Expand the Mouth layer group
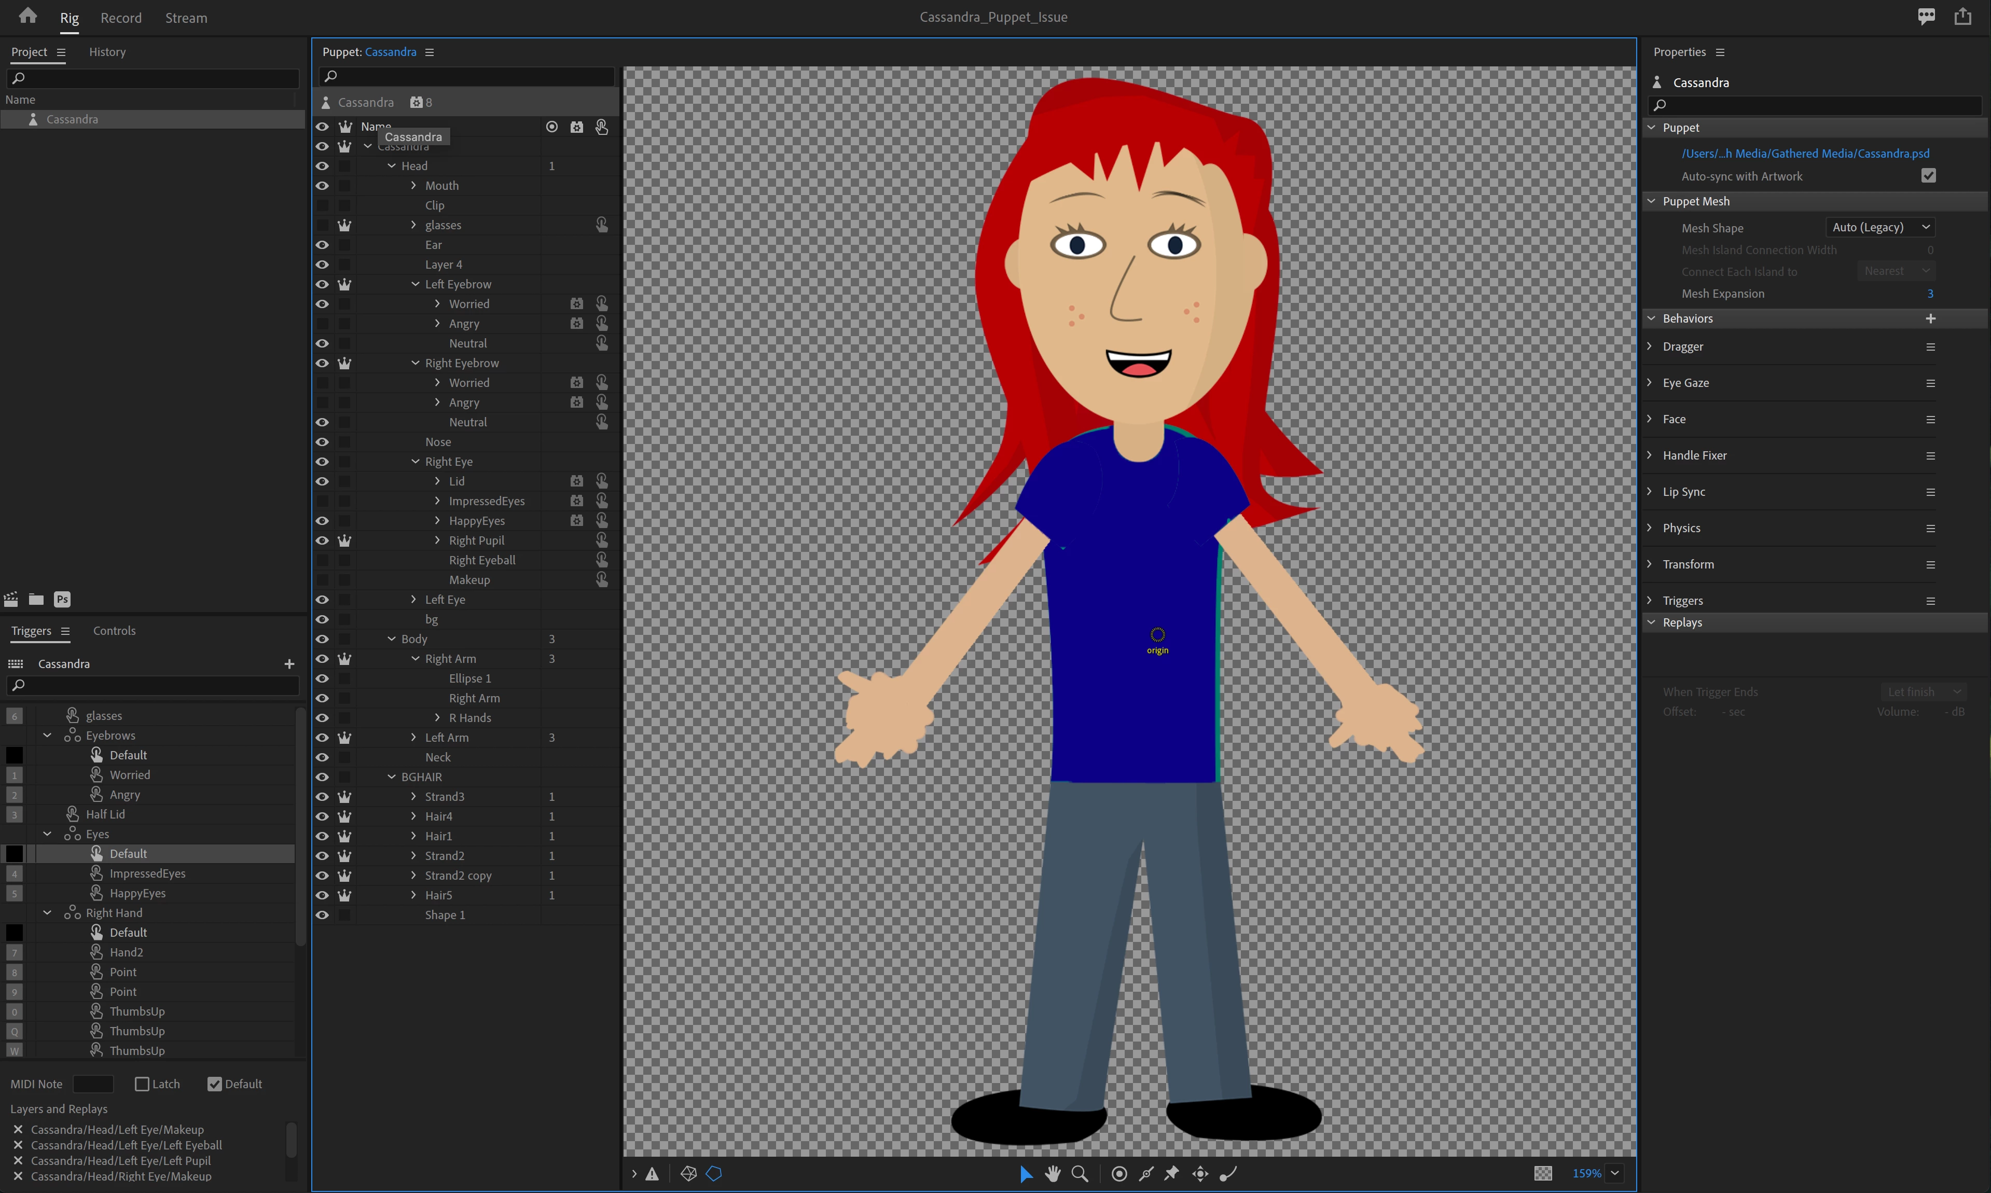The height and width of the screenshot is (1193, 1991). tap(414, 186)
